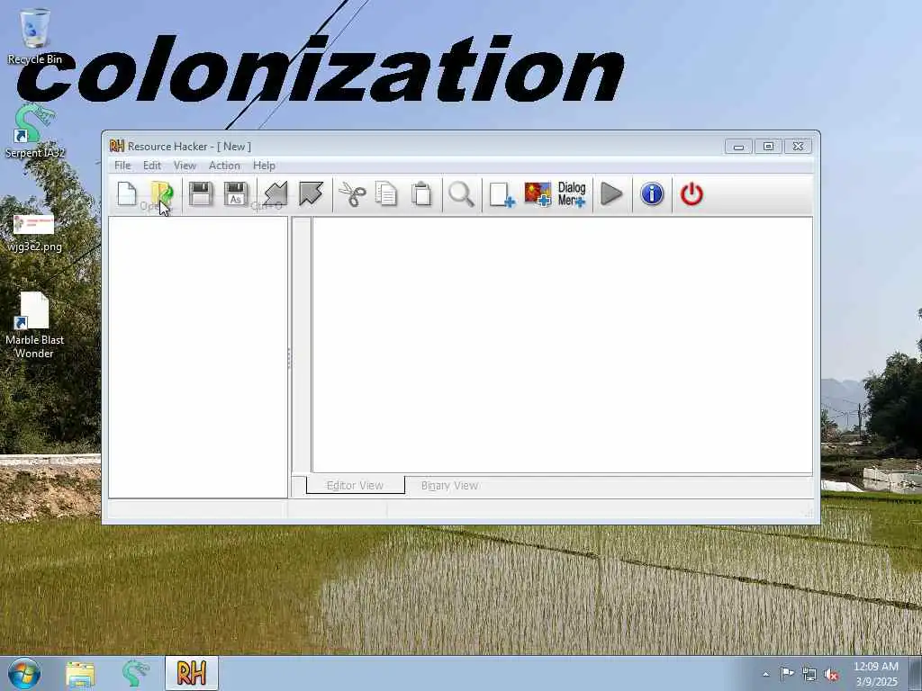The image size is (922, 691).
Task: Click the empty resource tree pane
Action: point(198,357)
